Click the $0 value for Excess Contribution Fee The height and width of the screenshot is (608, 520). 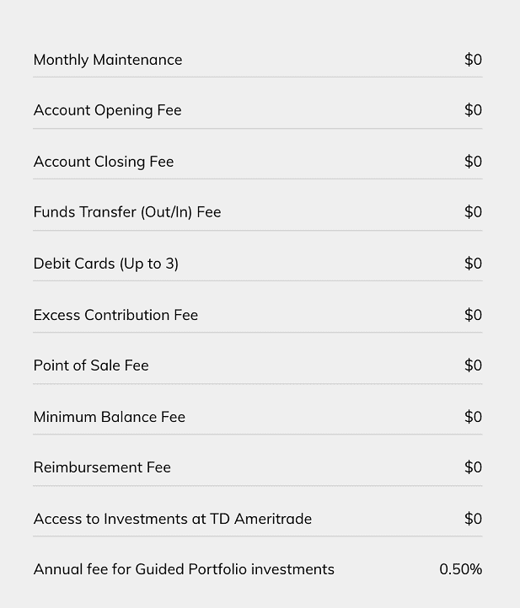pyautogui.click(x=473, y=315)
